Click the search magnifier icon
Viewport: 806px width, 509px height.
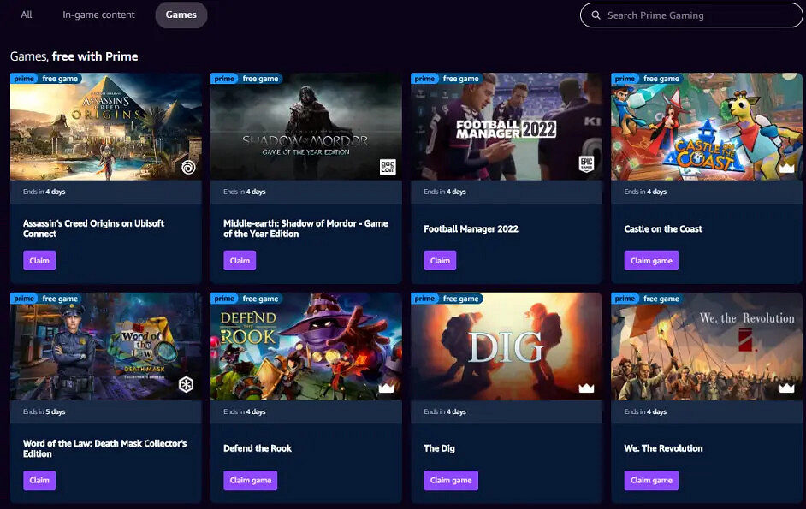(x=596, y=15)
